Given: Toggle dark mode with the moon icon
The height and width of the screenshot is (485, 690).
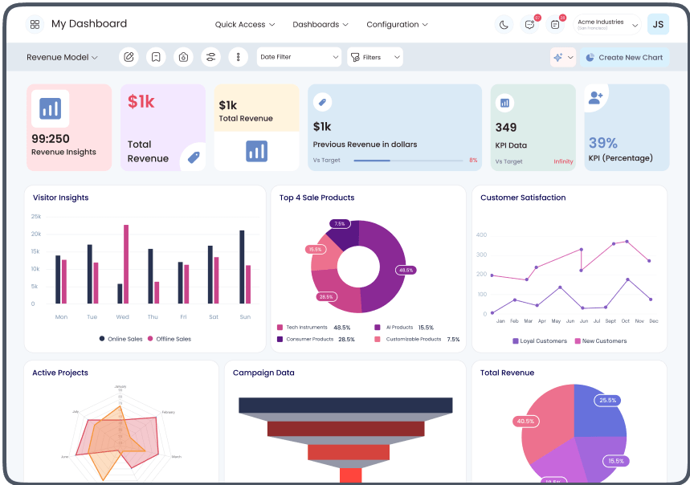Looking at the screenshot, I should tap(504, 25).
